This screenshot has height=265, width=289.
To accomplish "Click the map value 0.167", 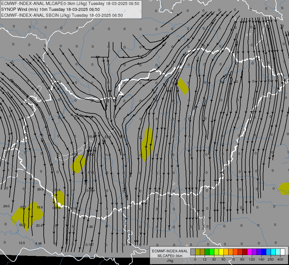I will point(89,245).
